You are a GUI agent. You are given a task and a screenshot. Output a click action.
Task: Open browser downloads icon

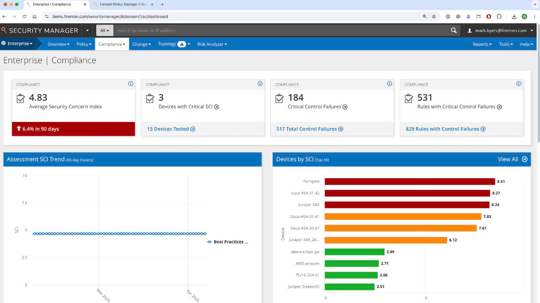(x=514, y=16)
